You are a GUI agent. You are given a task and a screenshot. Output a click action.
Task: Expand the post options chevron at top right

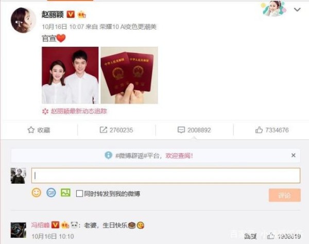[x=297, y=9]
